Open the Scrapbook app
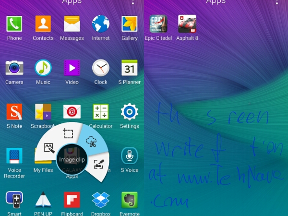The image size is (288, 216). pos(43,112)
